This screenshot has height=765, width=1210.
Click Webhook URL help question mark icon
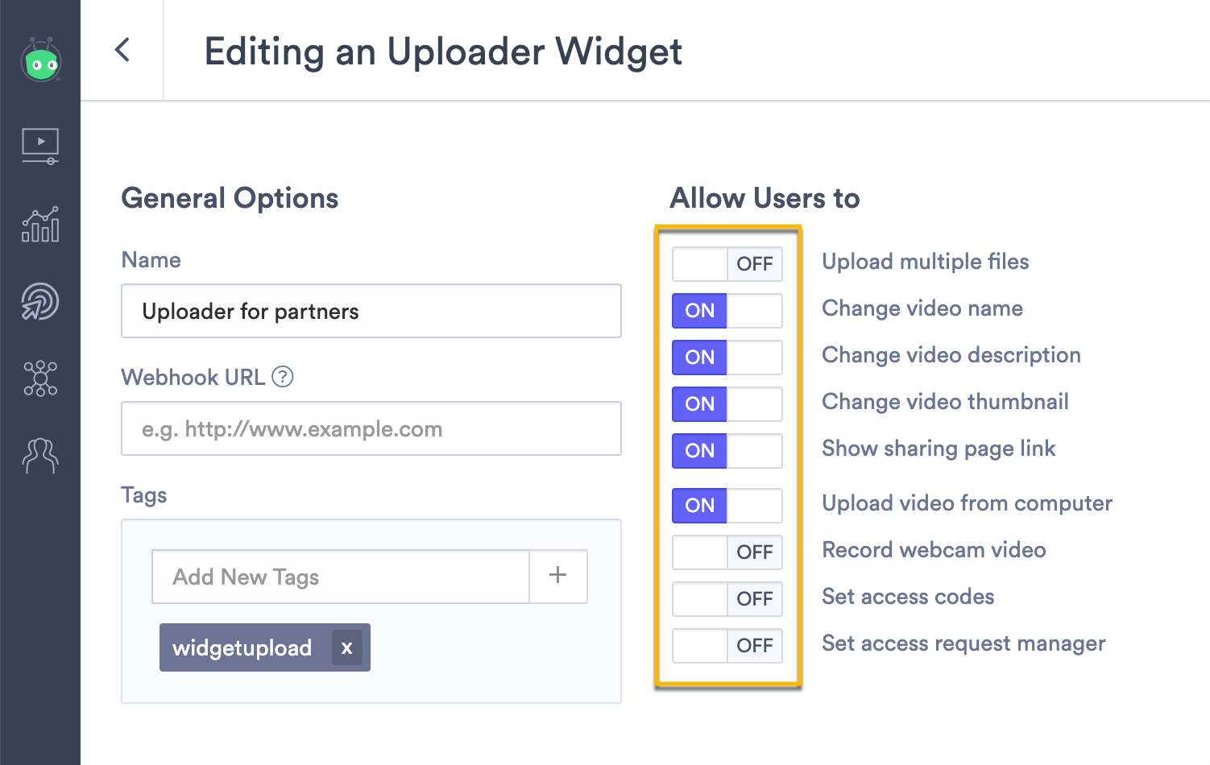pyautogui.click(x=283, y=377)
